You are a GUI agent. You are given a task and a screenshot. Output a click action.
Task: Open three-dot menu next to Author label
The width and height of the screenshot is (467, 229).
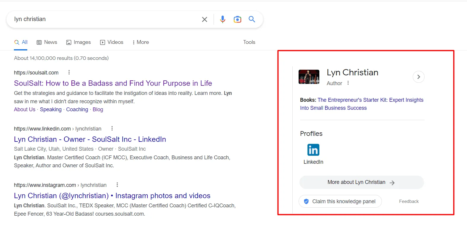pos(348,83)
